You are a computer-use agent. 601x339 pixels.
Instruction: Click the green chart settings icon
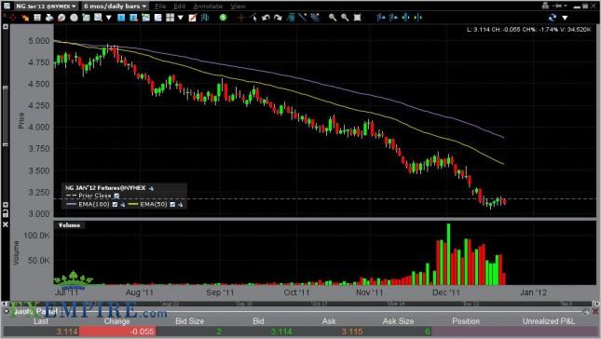coord(87,18)
